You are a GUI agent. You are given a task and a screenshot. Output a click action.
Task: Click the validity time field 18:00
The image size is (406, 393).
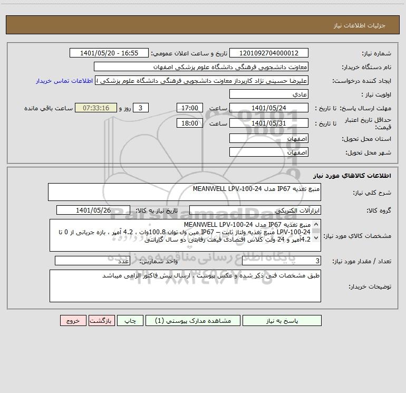tap(189, 123)
